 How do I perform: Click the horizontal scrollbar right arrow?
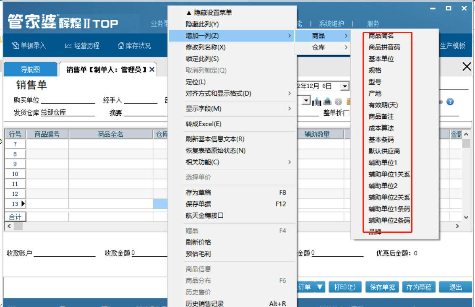point(457,226)
